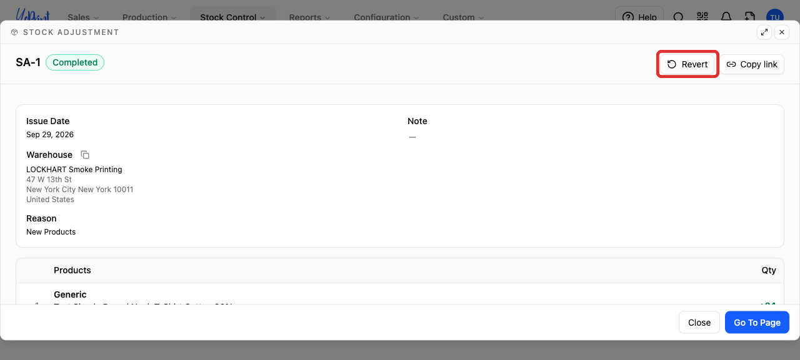
Task: Expand the Stock Adjustment dialog to full view
Action: pyautogui.click(x=764, y=32)
